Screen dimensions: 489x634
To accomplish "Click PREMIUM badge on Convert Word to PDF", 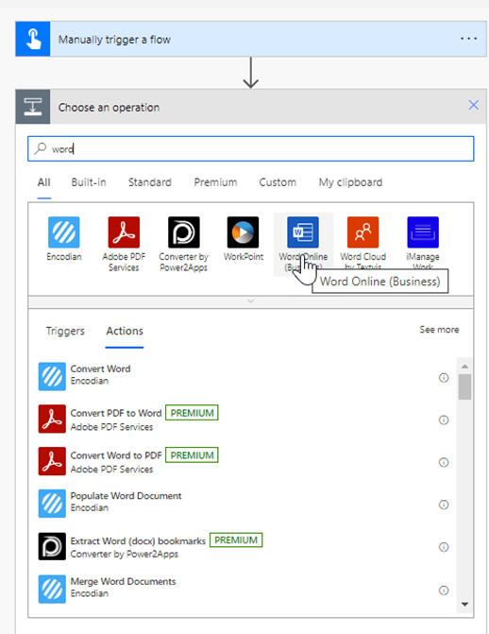I will point(192,454).
